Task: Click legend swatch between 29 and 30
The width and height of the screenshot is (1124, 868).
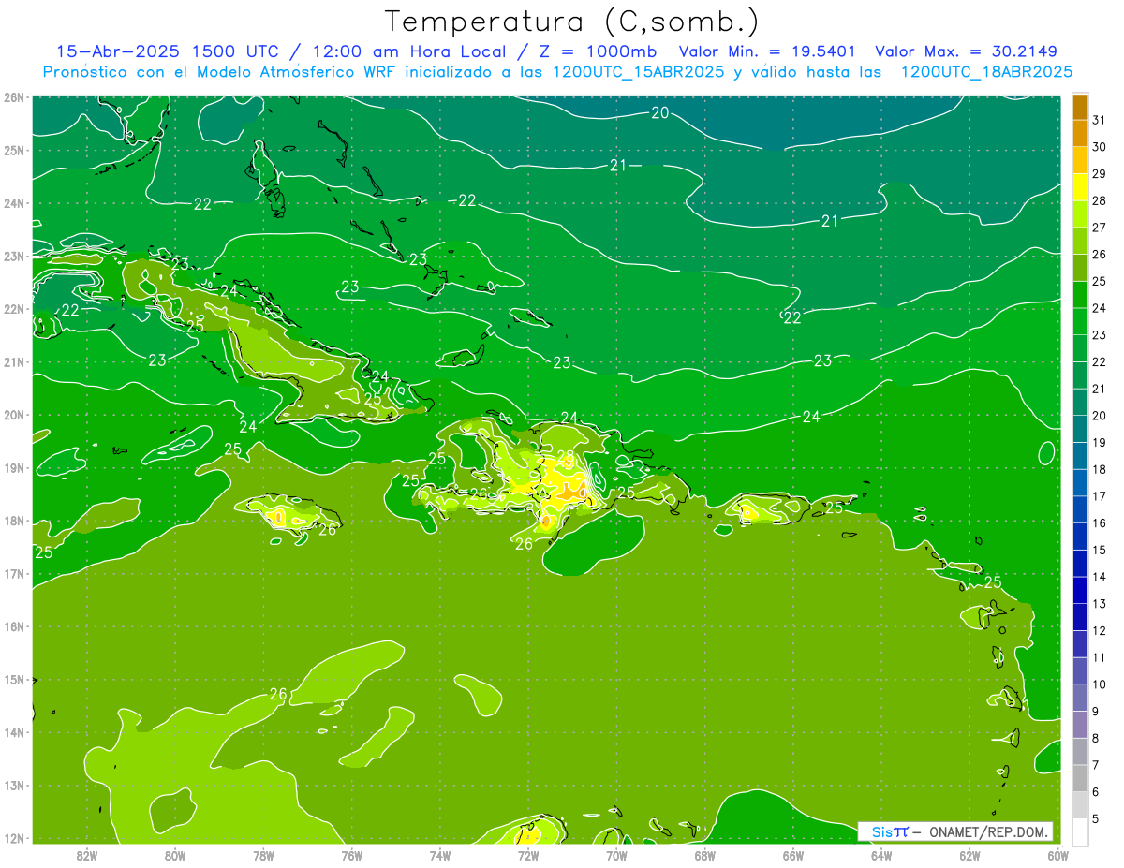Action: click(1081, 160)
